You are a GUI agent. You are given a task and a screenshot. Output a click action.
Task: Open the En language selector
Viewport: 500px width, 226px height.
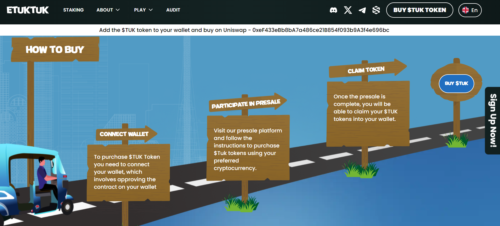click(x=470, y=10)
